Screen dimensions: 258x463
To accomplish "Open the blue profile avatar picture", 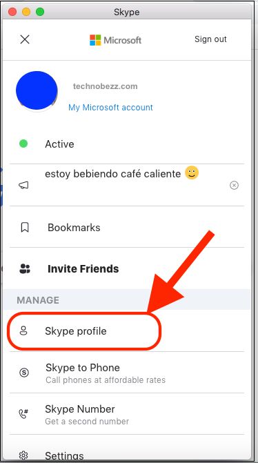I will [x=37, y=91].
